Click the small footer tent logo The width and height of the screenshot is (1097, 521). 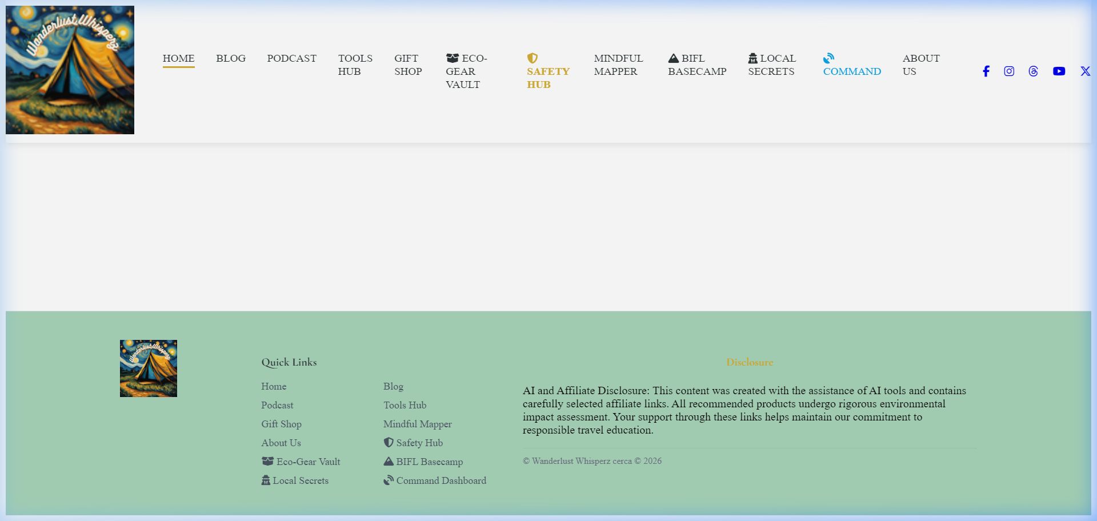149,368
